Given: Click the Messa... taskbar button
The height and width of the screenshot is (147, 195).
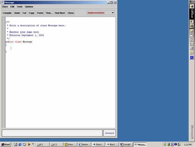Looking at the screenshot, I should point(140,144).
